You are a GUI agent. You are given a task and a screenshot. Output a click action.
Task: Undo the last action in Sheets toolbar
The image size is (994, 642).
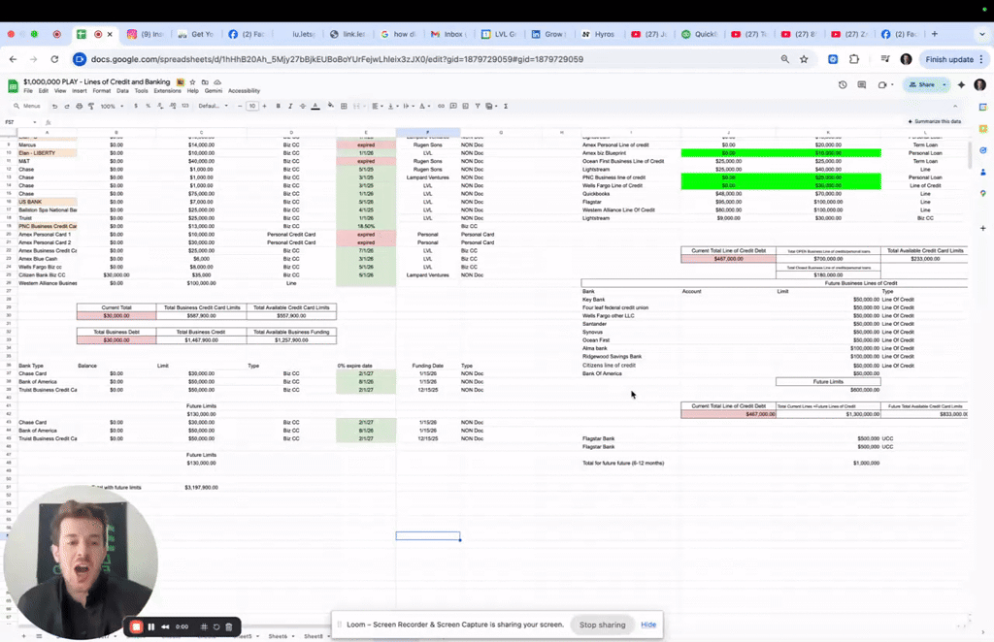[55, 107]
